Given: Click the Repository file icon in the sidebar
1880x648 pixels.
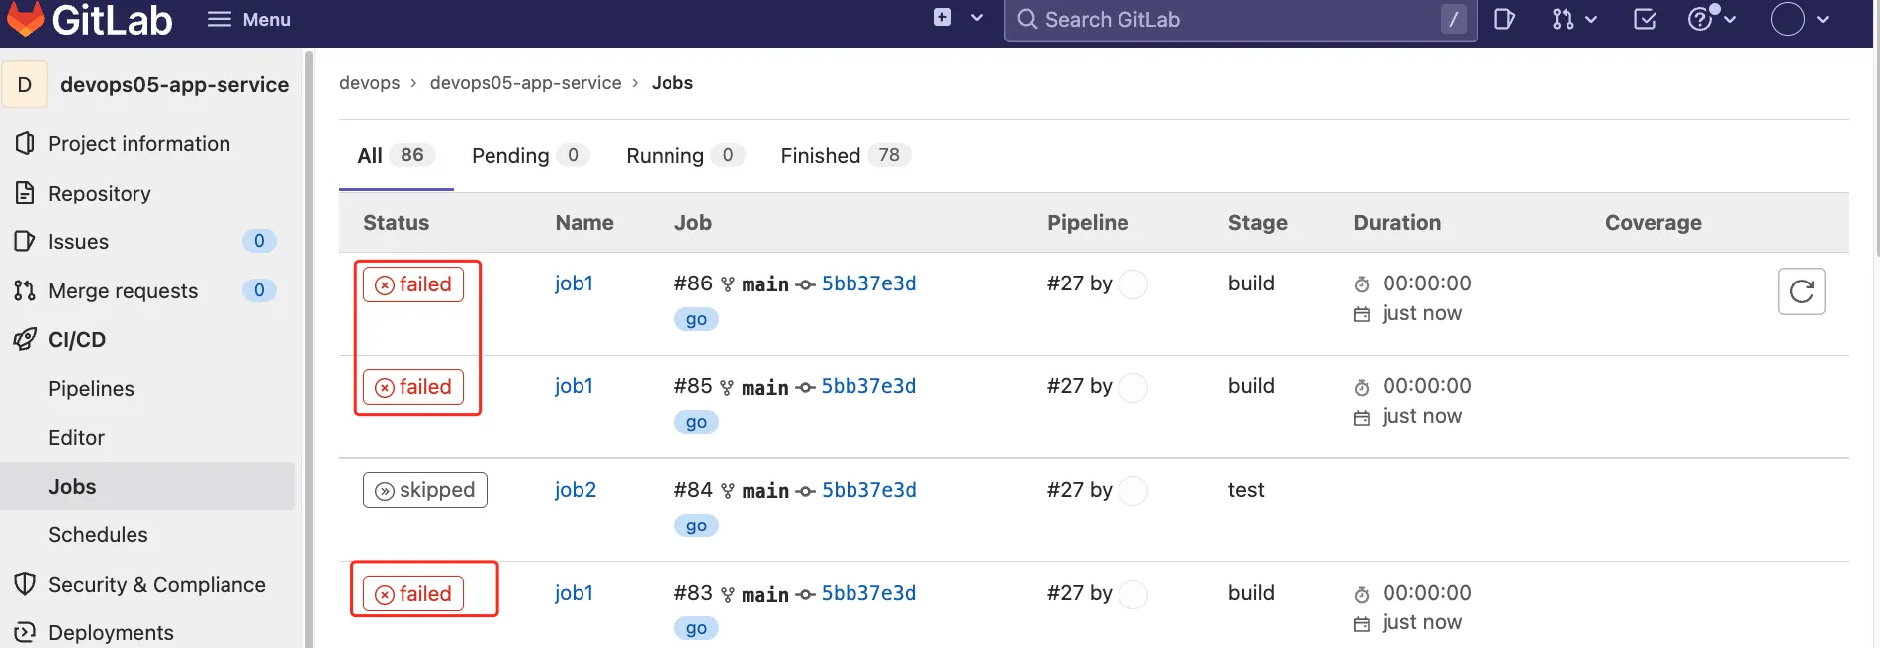Looking at the screenshot, I should tap(25, 193).
